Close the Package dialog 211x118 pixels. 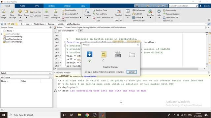(x=138, y=45)
